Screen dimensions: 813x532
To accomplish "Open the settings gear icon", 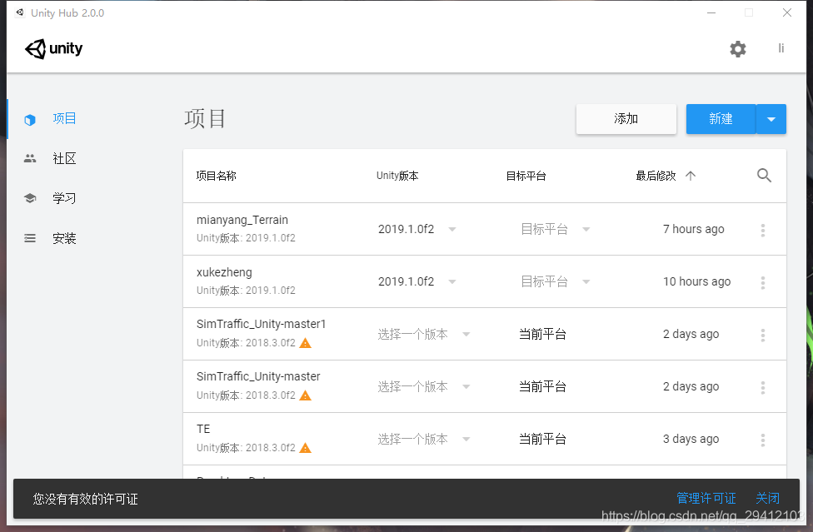I will 738,48.
